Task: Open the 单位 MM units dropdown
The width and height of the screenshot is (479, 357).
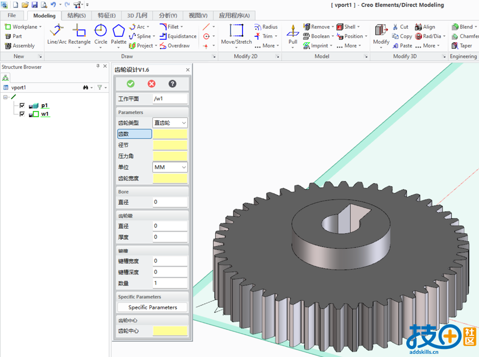Action: pyautogui.click(x=170, y=167)
